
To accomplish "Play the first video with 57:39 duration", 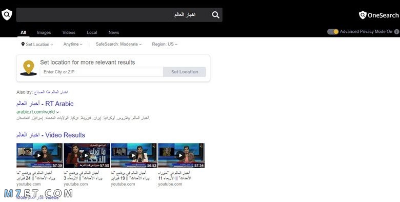I will tap(39, 155).
